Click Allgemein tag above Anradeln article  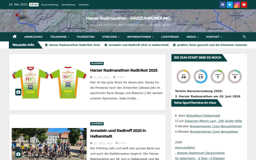[97, 124]
